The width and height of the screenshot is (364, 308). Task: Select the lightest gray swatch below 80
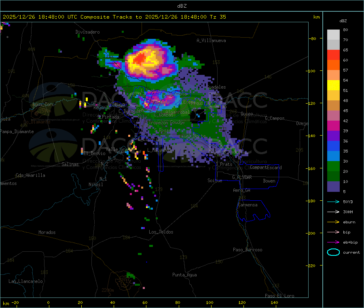(333, 35)
